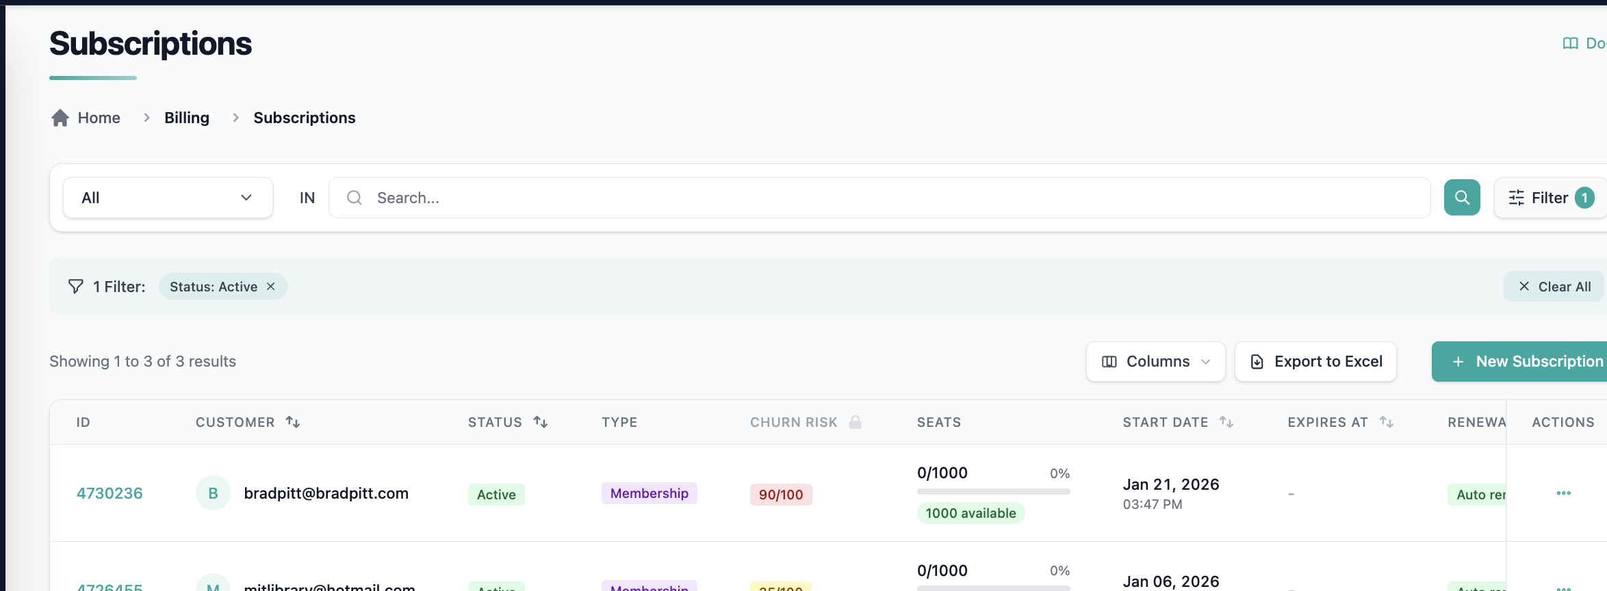The image size is (1607, 591).
Task: Click the 03:47 PM start time
Action: [x=1153, y=504]
